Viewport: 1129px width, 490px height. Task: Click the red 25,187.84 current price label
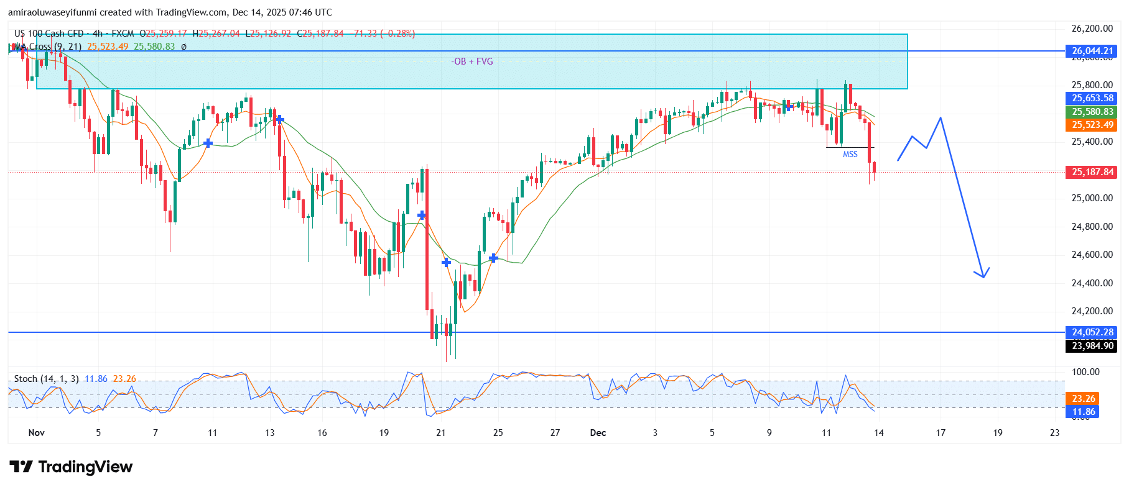(x=1092, y=172)
